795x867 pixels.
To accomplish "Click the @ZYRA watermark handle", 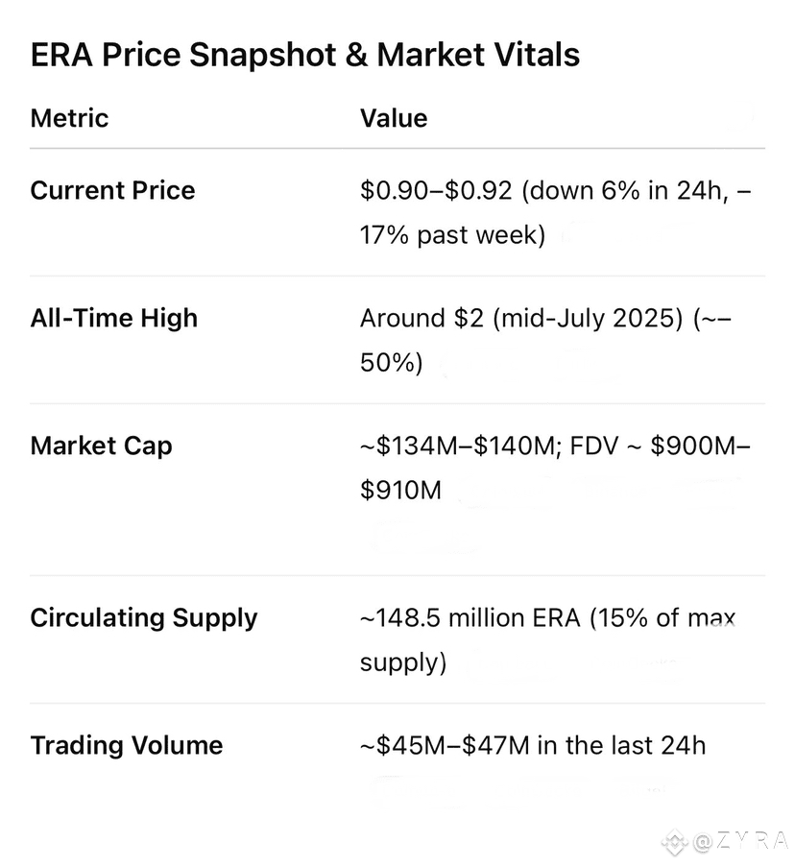I will (x=739, y=842).
